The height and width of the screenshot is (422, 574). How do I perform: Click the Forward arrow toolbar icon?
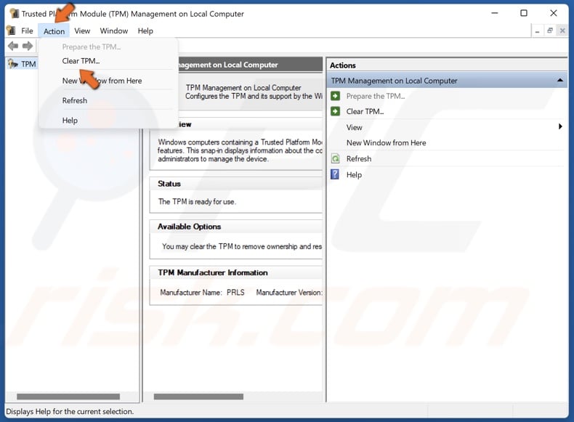[28, 46]
